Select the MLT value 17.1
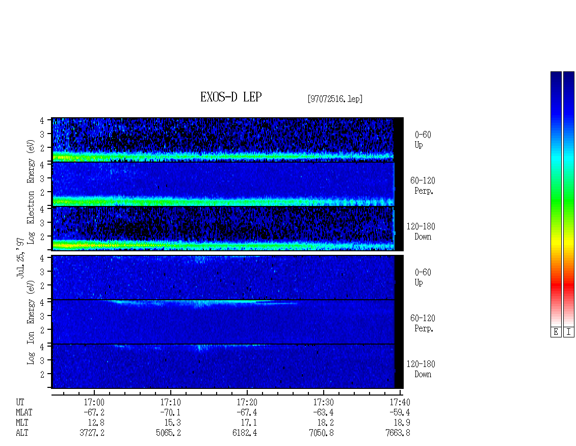Screen dimensions: 576x446 tap(249, 423)
